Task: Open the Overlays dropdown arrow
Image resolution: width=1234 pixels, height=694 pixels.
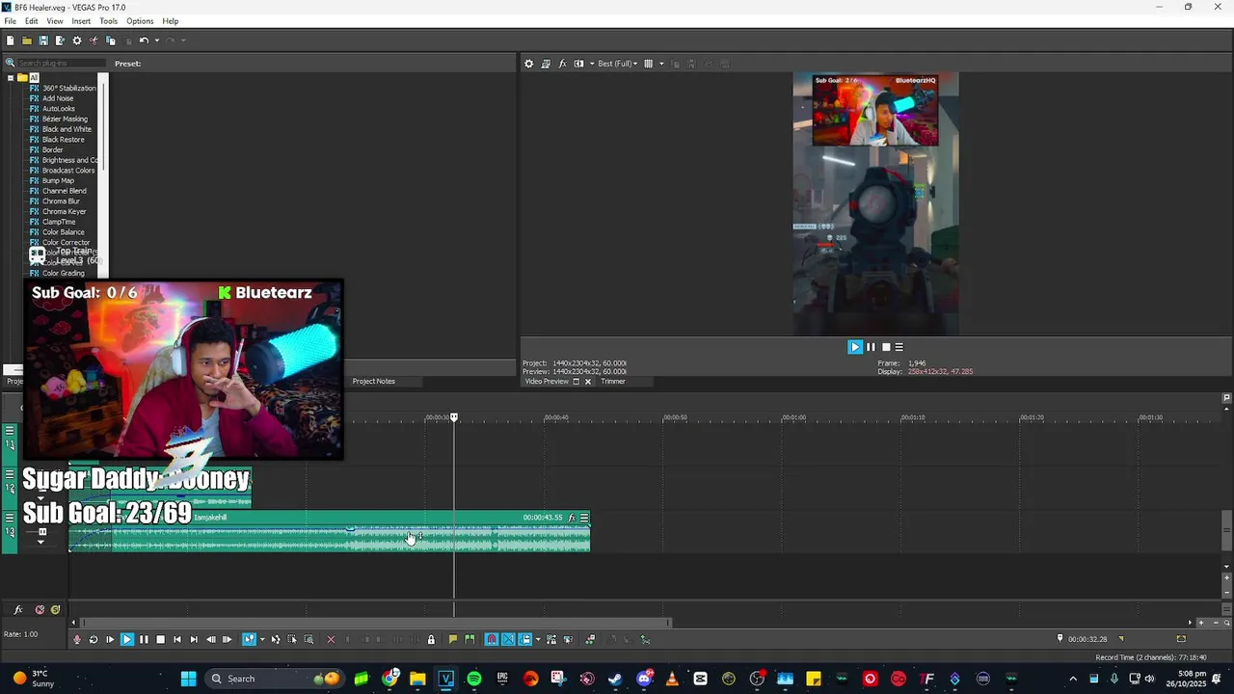Action: (661, 64)
